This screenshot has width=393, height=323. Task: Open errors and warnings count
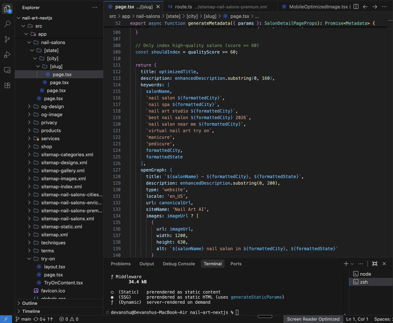[69, 319]
